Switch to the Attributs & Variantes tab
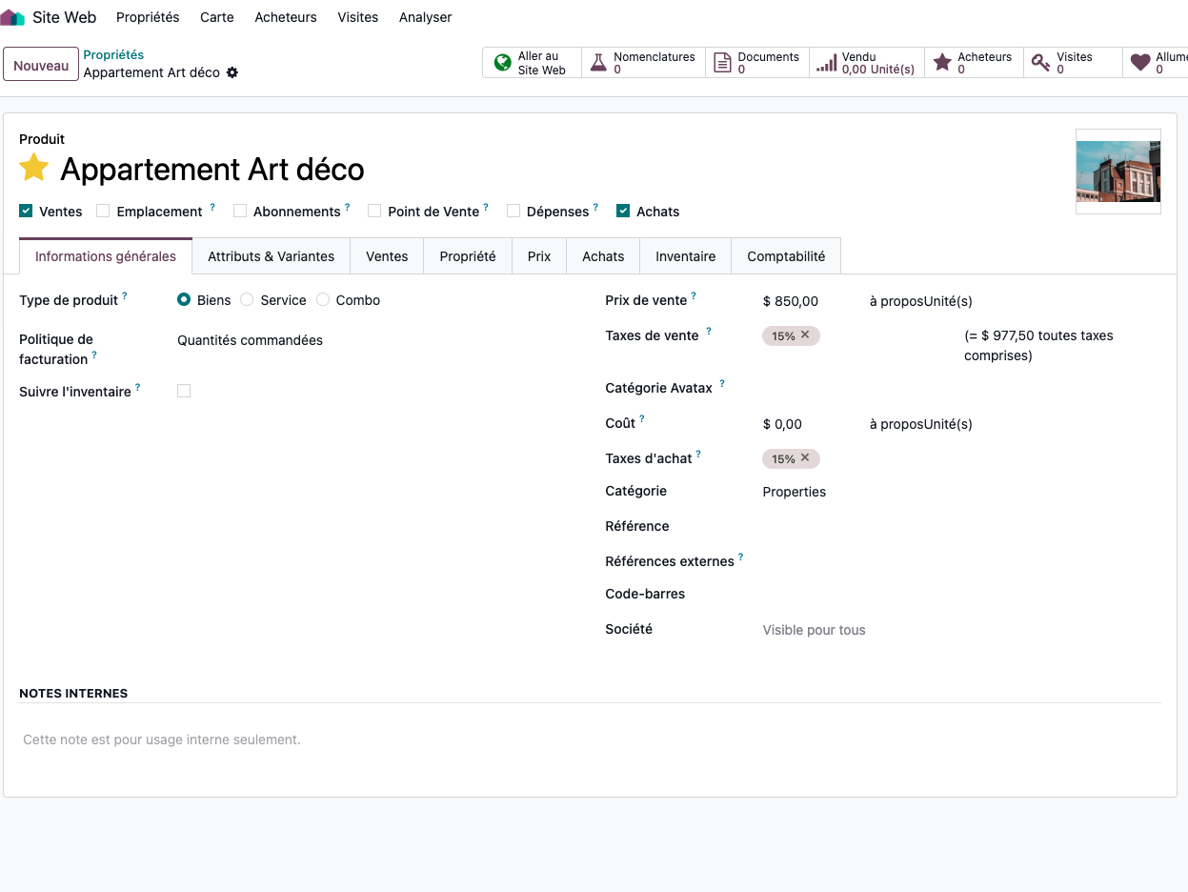Screen dimensions: 1188x892 271,256
